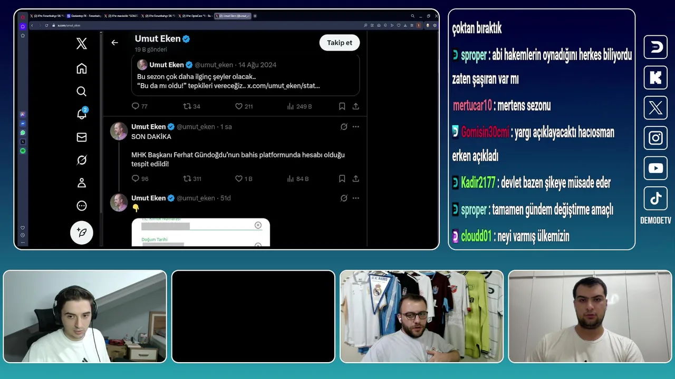Open the X panel in the Opera sidebar
675x379 pixels.
[x=23, y=142]
